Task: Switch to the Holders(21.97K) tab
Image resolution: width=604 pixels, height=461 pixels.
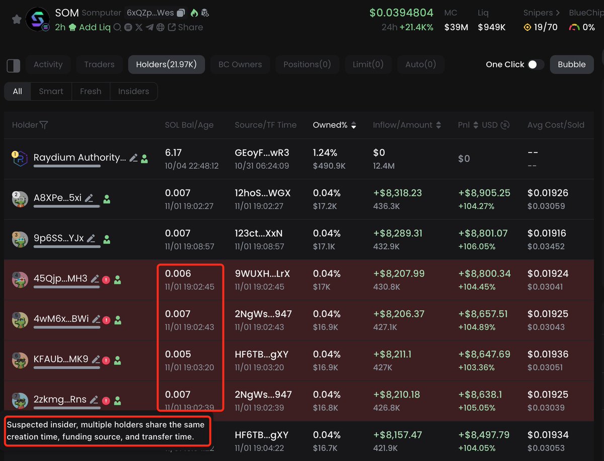Action: [x=166, y=64]
